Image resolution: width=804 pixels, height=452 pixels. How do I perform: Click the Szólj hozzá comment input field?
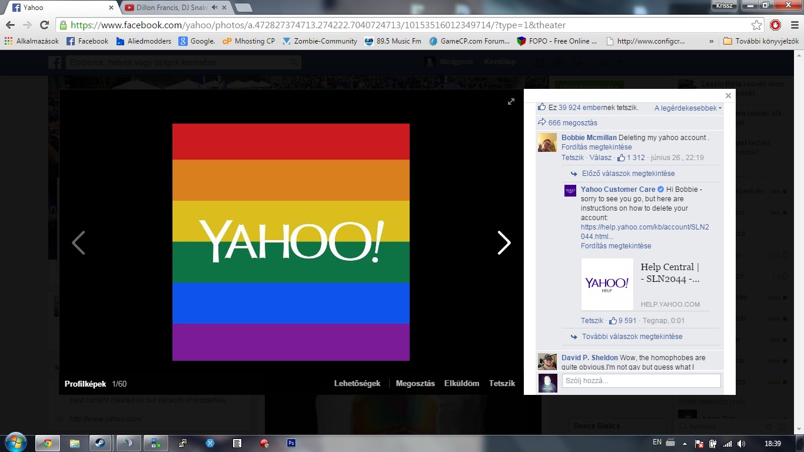pyautogui.click(x=641, y=381)
